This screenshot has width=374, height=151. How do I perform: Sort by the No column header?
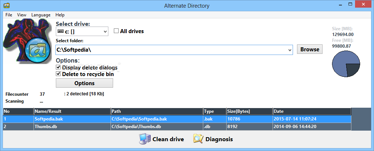pos(18,111)
